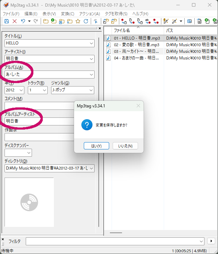Sort by the ファイル名 column header
This screenshot has height=254, width=218.
(138, 31)
